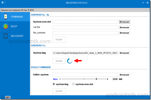Start the Build Firmware process

click(59, 91)
